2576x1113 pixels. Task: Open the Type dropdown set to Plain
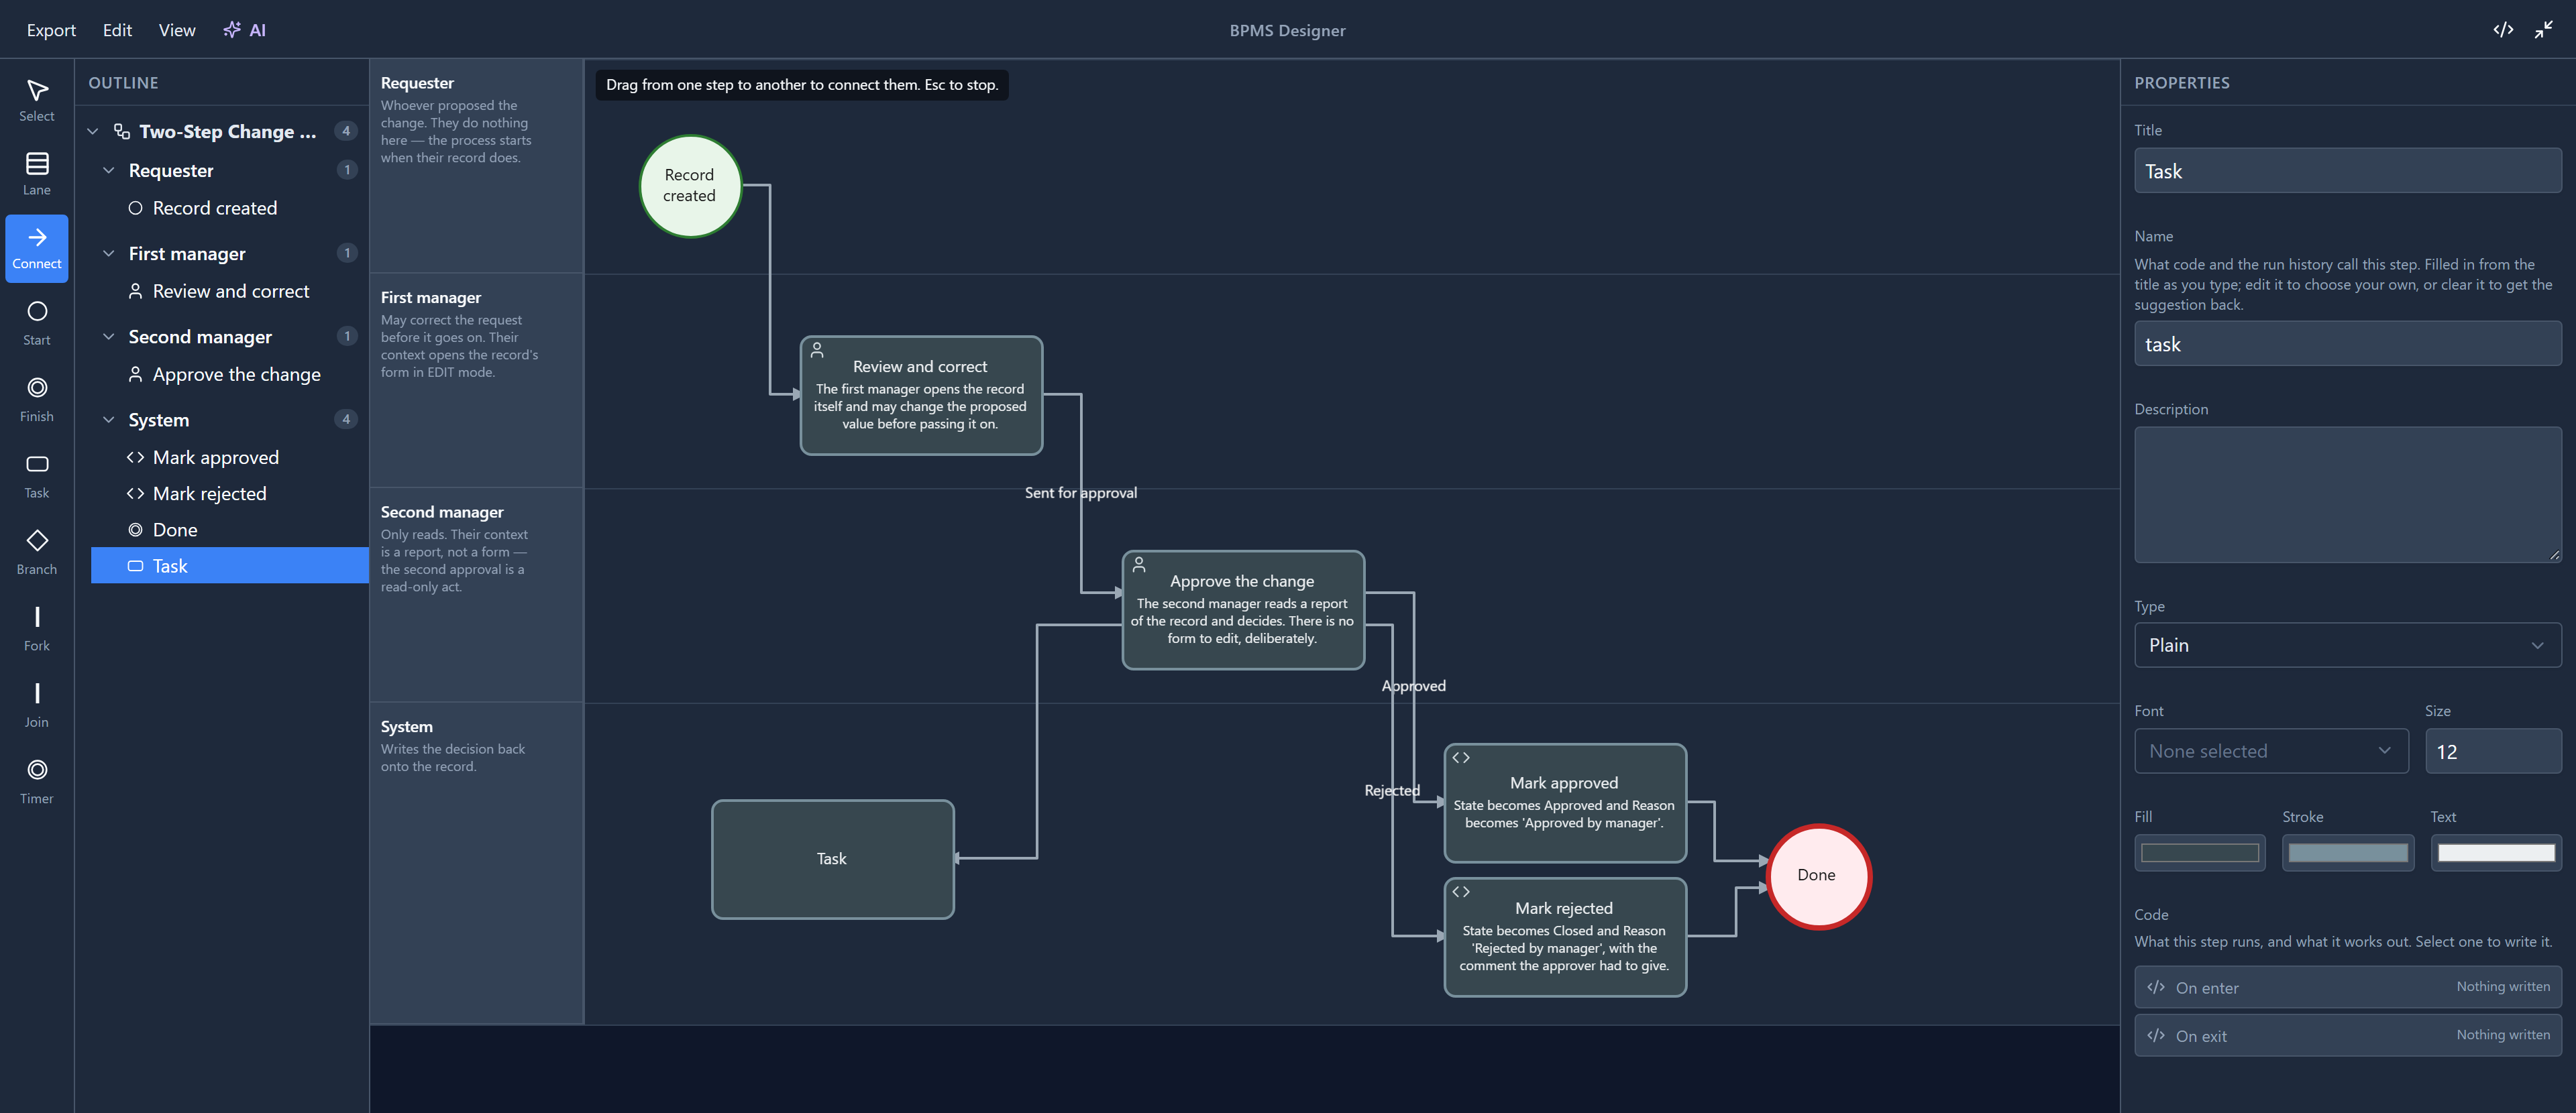coord(2347,646)
